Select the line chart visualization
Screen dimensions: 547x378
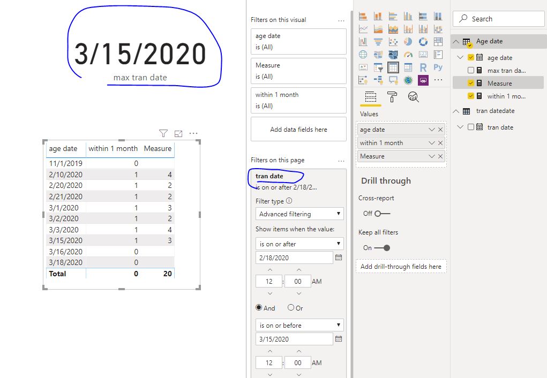pos(363,29)
